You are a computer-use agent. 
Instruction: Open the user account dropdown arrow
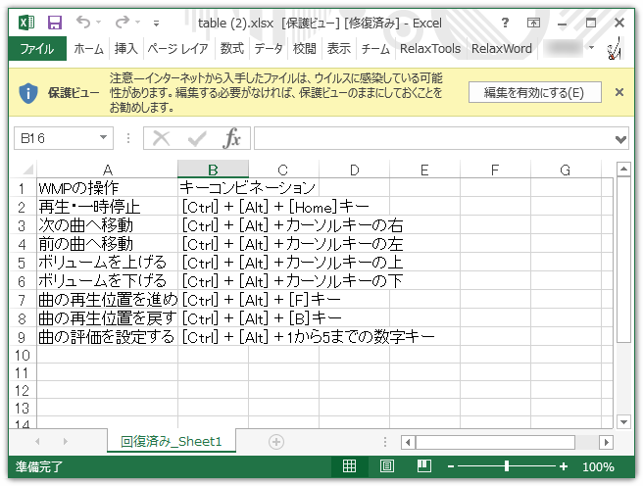click(591, 48)
